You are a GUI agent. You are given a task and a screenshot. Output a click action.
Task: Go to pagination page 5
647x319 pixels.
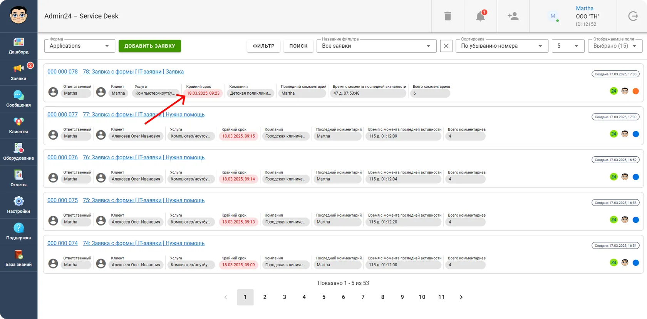click(324, 297)
